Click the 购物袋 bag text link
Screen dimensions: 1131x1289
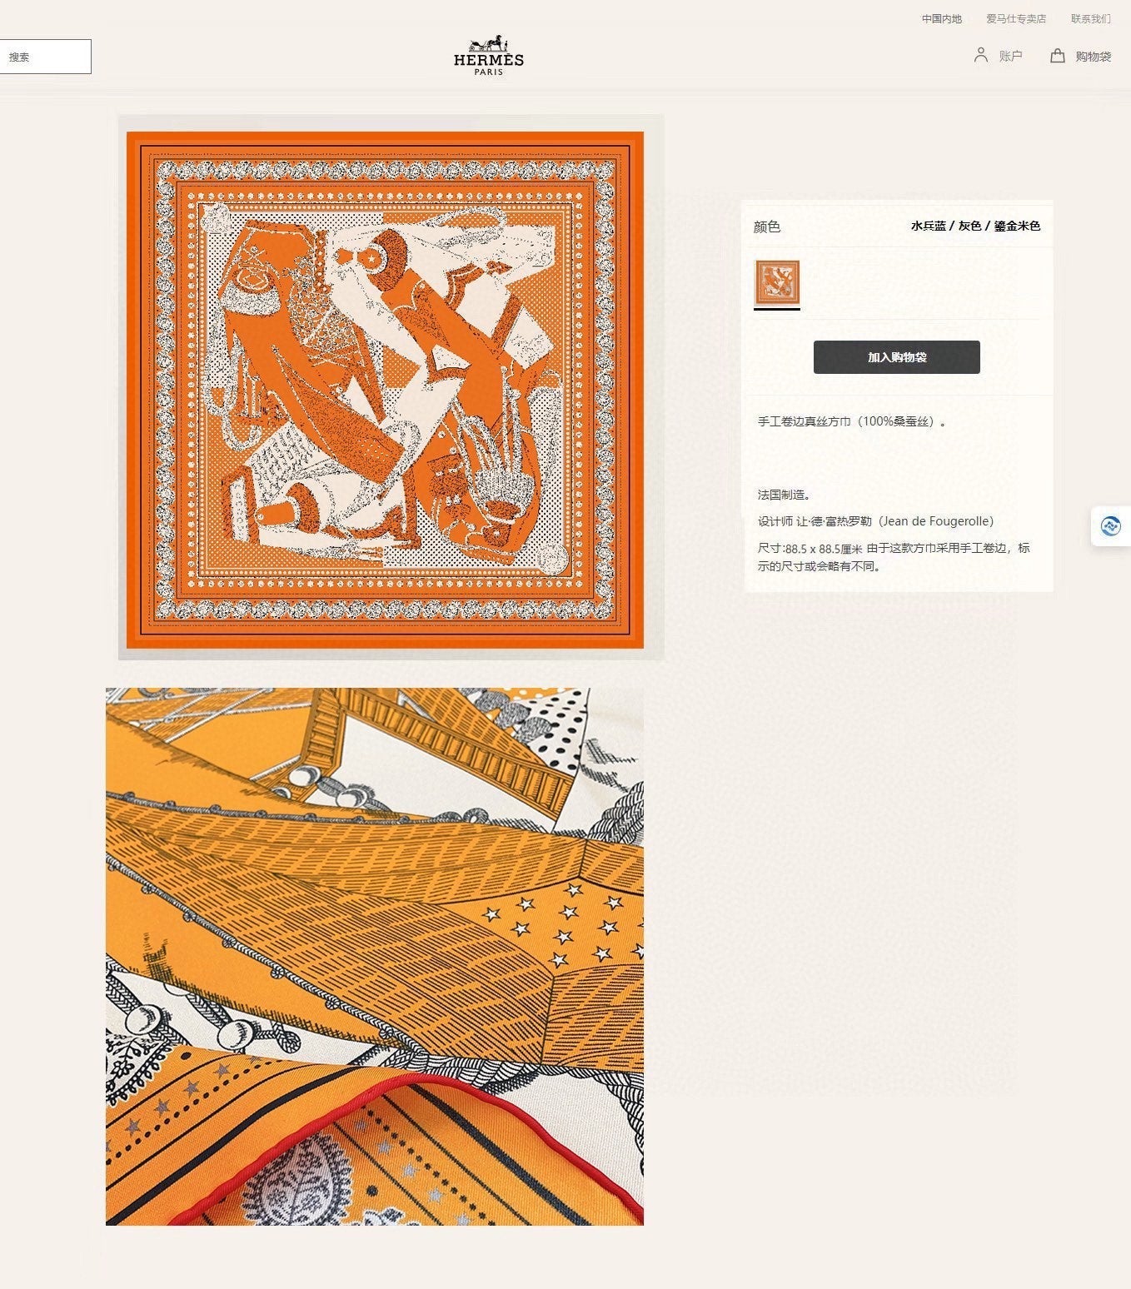click(x=1093, y=57)
